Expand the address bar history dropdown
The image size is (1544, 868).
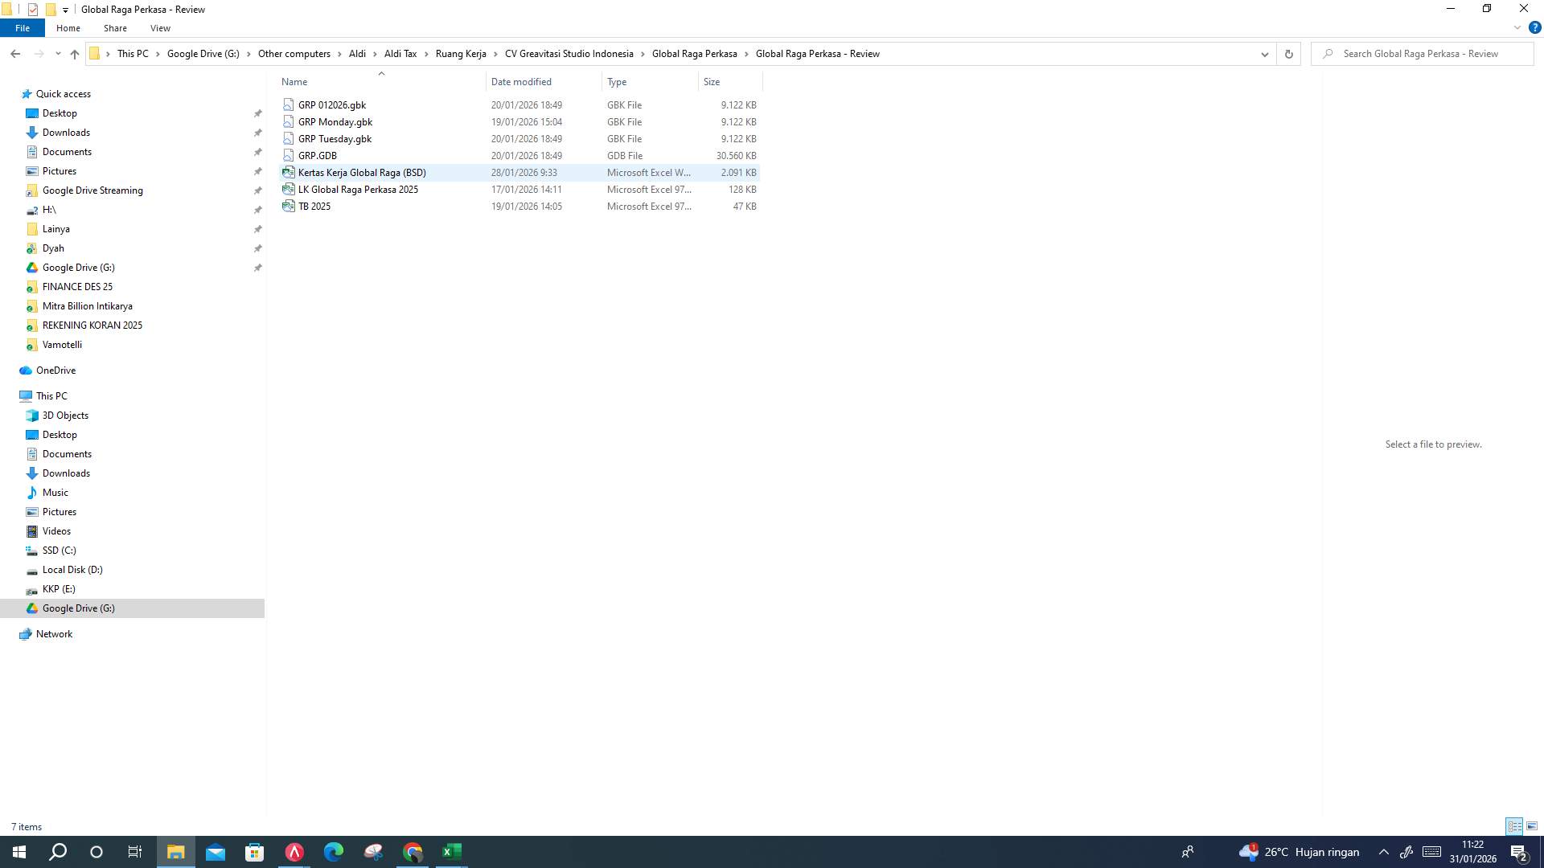pos(1265,54)
